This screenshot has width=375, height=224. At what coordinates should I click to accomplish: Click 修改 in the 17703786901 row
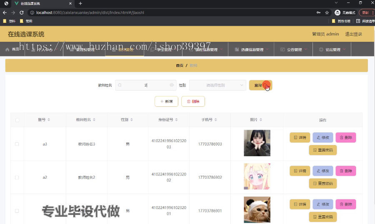323,204
